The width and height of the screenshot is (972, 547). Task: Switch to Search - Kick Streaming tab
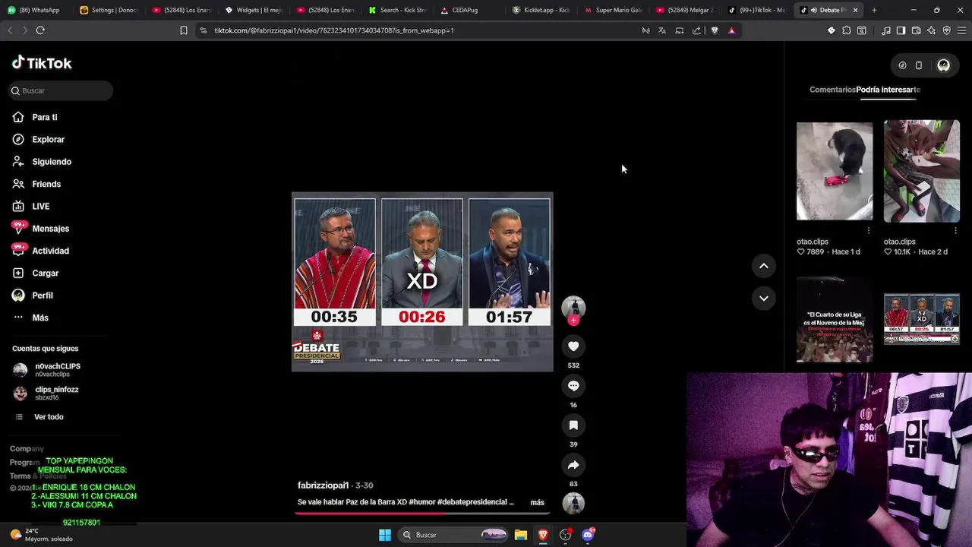pyautogui.click(x=399, y=10)
